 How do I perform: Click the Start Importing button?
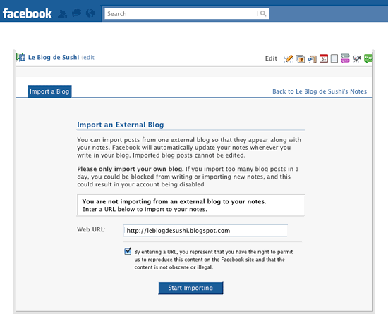[x=190, y=288]
